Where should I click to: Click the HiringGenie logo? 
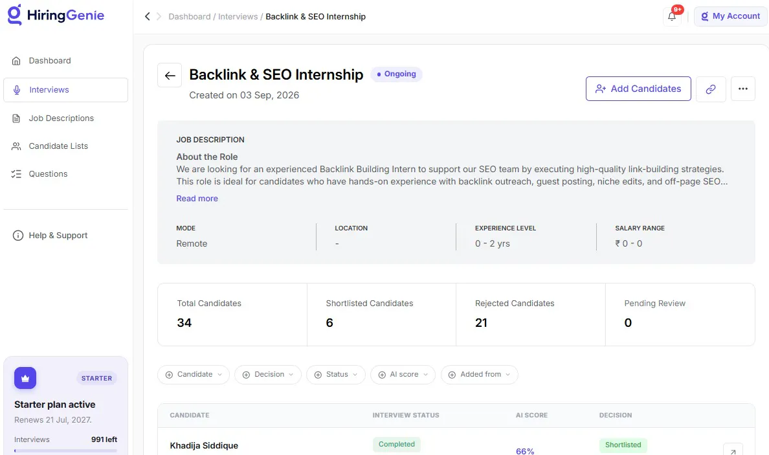tap(56, 15)
